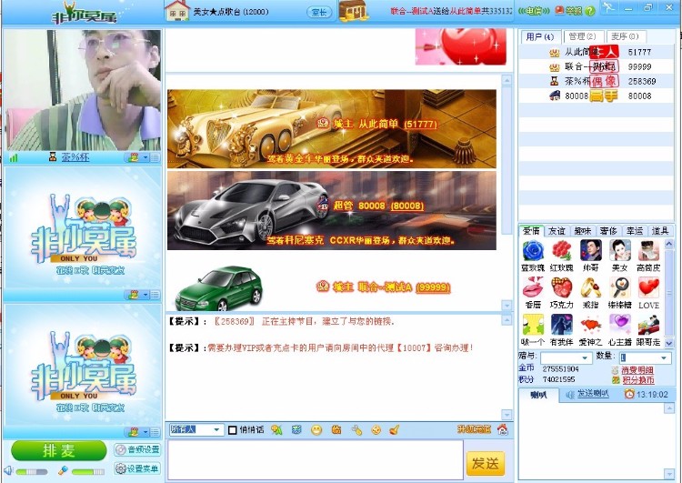Open the smiley emoticon picker
This screenshot has width=682, height=483.
(x=316, y=430)
